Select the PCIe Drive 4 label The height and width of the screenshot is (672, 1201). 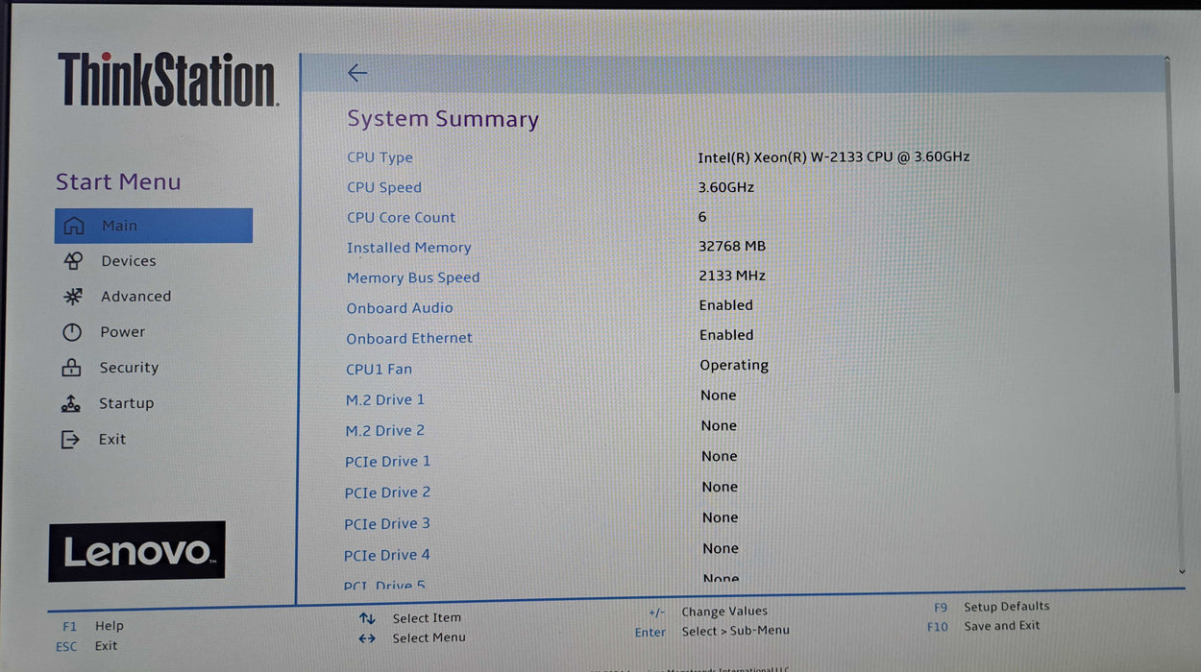click(x=387, y=555)
